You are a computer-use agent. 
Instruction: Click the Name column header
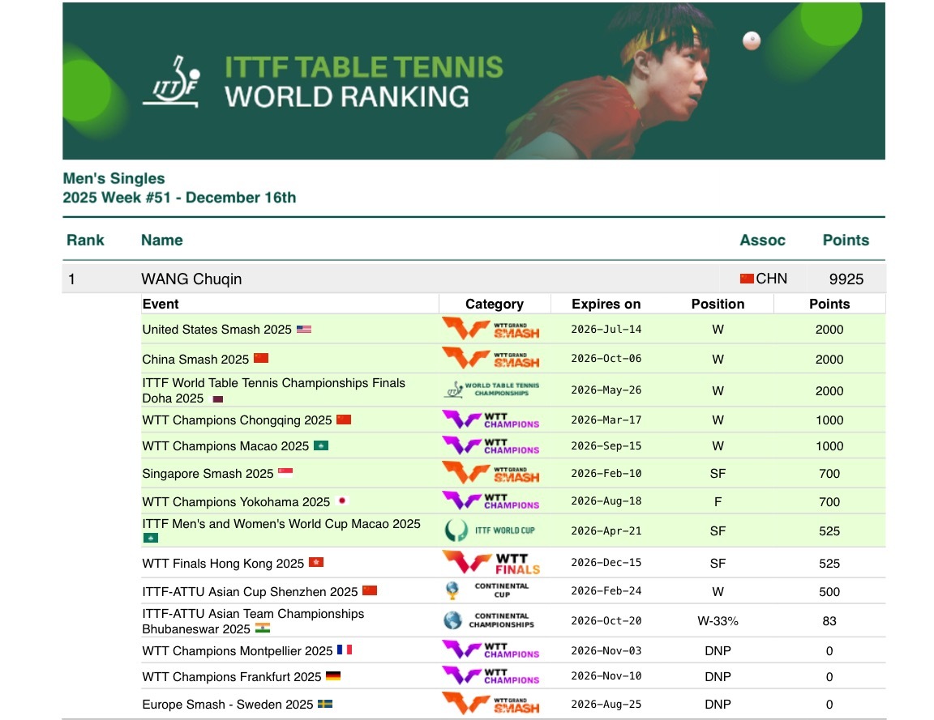tap(162, 241)
